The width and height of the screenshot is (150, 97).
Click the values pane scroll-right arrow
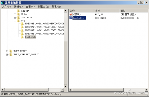[146, 90]
